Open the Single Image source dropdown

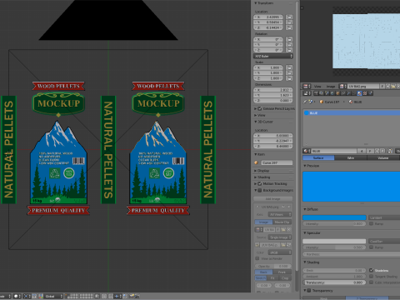(x=280, y=237)
